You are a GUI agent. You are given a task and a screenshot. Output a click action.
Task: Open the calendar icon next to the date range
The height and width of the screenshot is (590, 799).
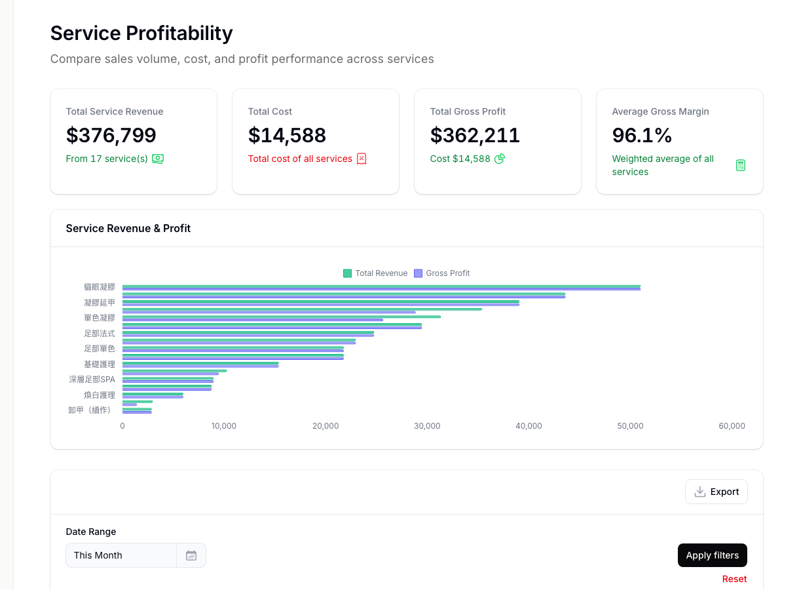[x=191, y=555]
